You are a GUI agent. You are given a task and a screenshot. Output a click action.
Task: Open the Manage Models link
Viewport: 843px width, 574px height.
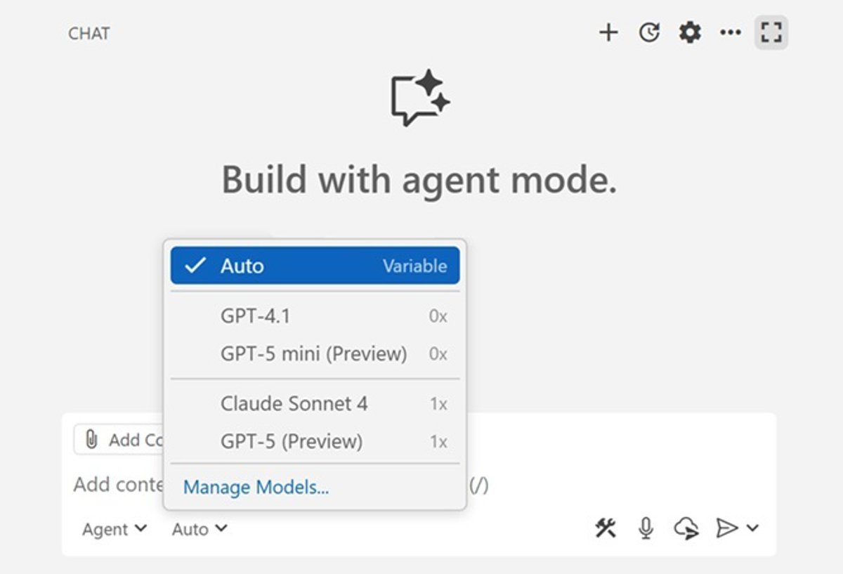click(256, 486)
